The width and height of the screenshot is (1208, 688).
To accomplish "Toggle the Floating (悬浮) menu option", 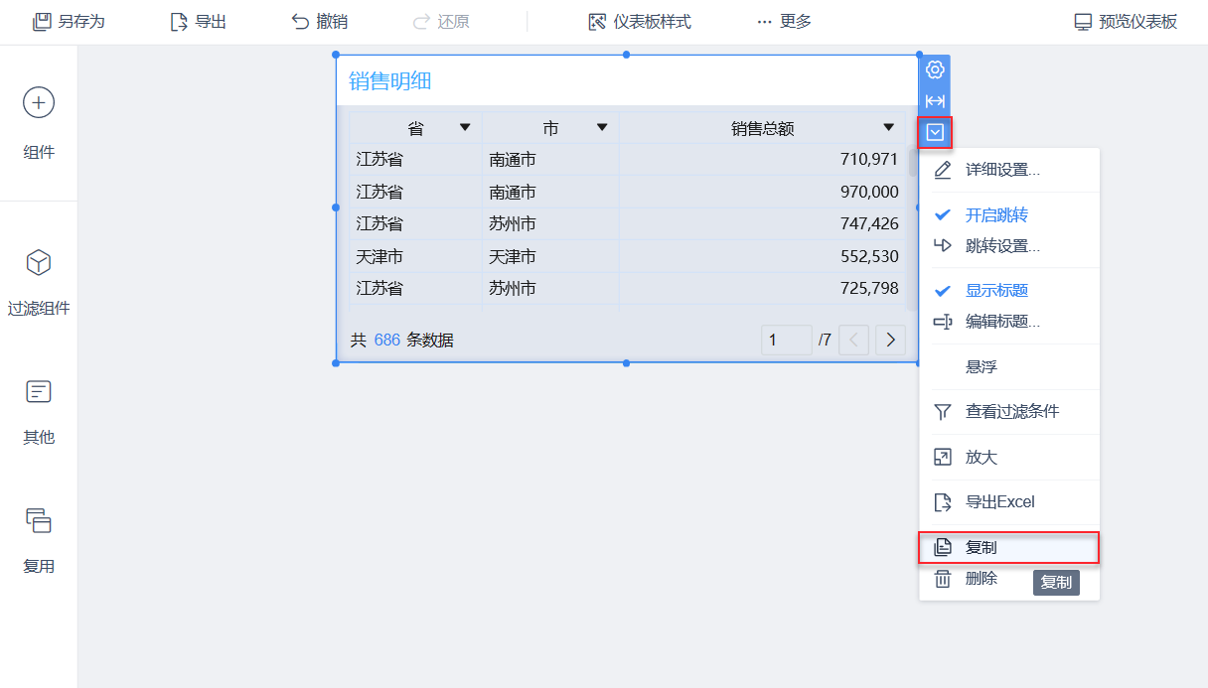I will click(1009, 366).
